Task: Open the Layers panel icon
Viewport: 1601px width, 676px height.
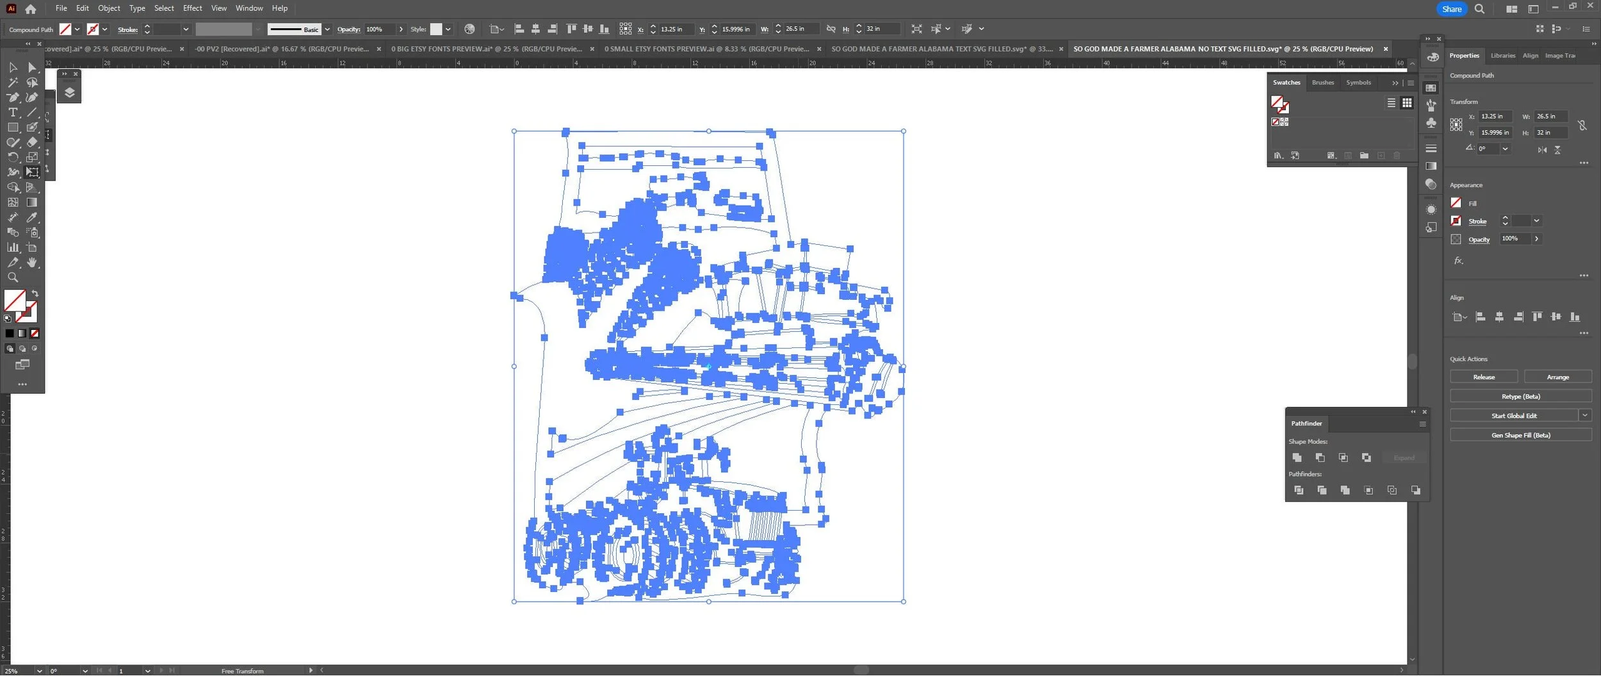Action: pos(69,93)
